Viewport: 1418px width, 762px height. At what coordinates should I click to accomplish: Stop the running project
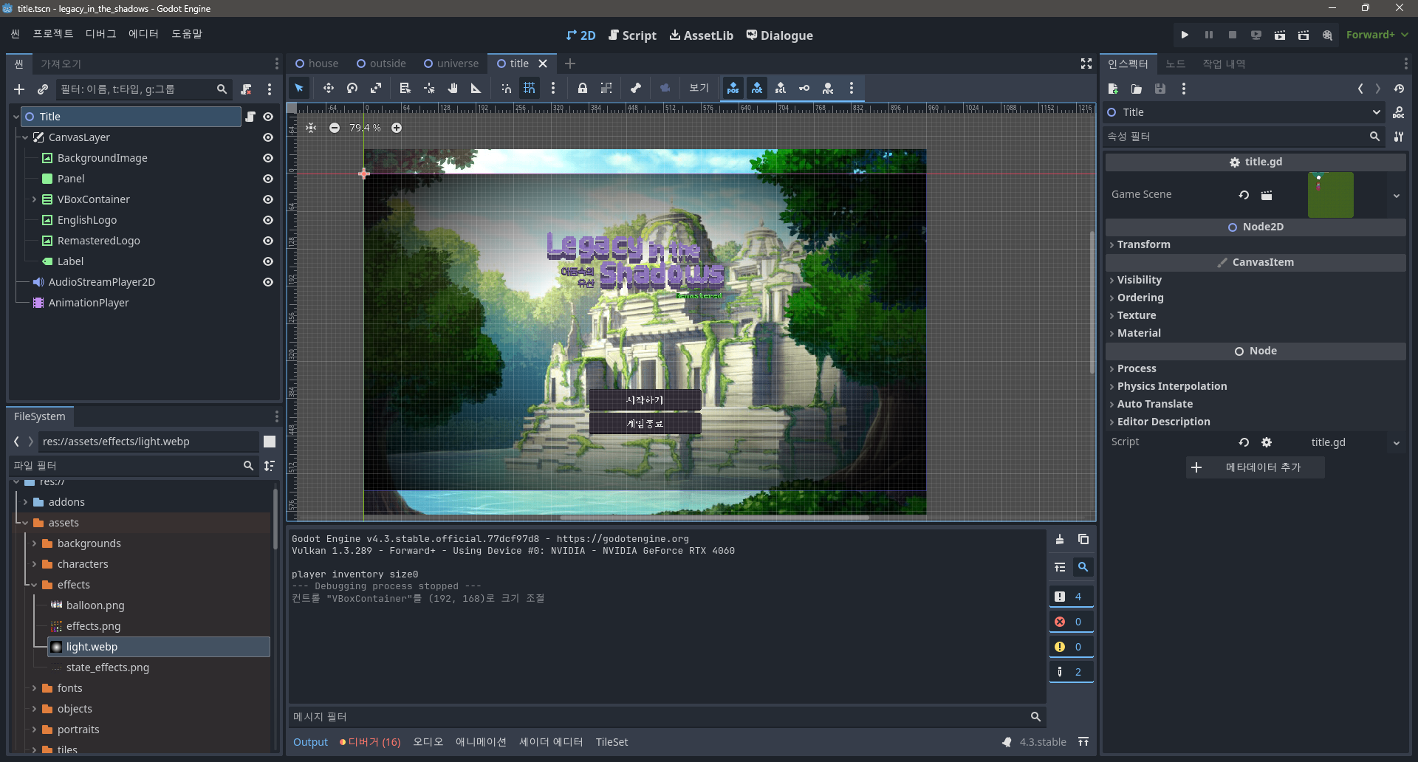tap(1233, 35)
